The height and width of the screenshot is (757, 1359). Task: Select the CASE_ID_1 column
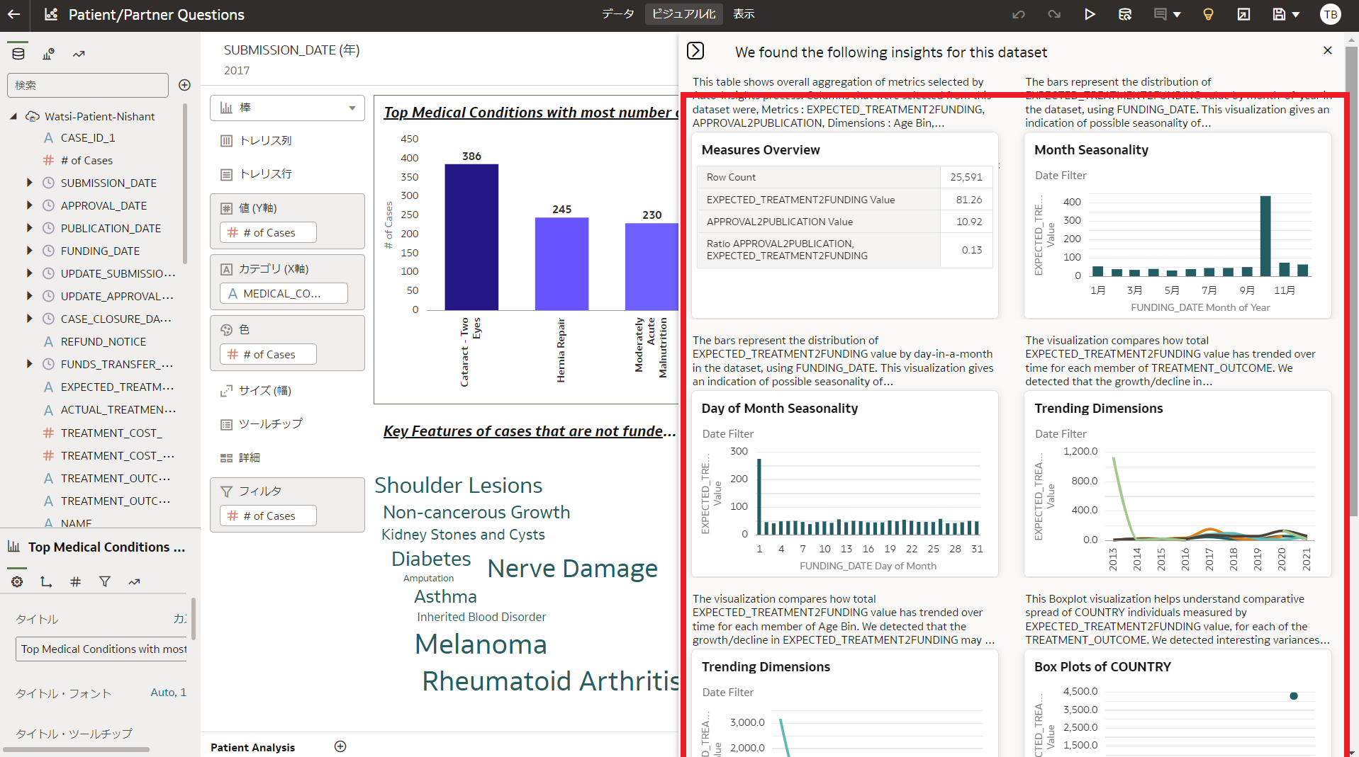tap(88, 137)
